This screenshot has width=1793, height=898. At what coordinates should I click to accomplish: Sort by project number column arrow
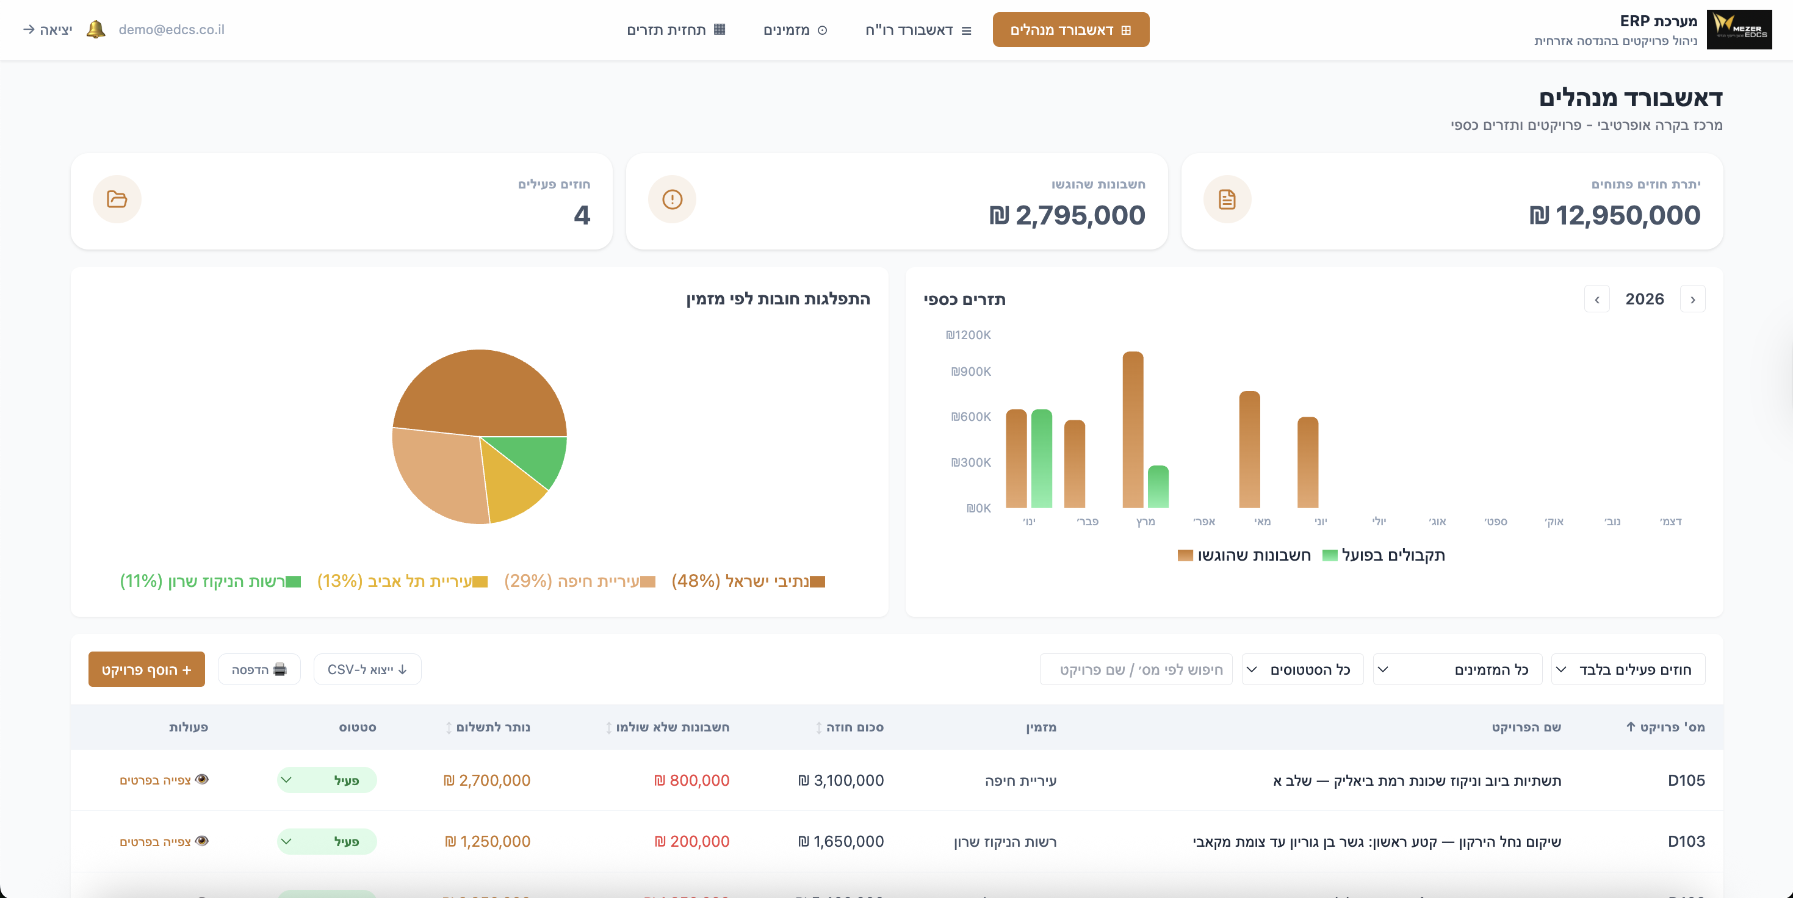(x=1630, y=726)
